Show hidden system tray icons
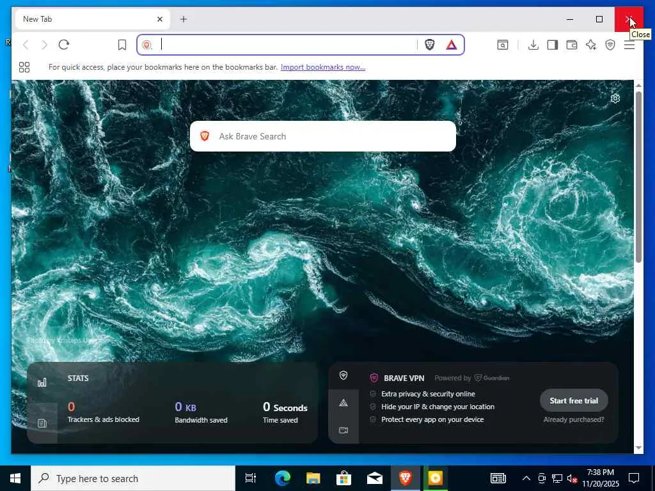The image size is (655, 491). pyautogui.click(x=526, y=478)
